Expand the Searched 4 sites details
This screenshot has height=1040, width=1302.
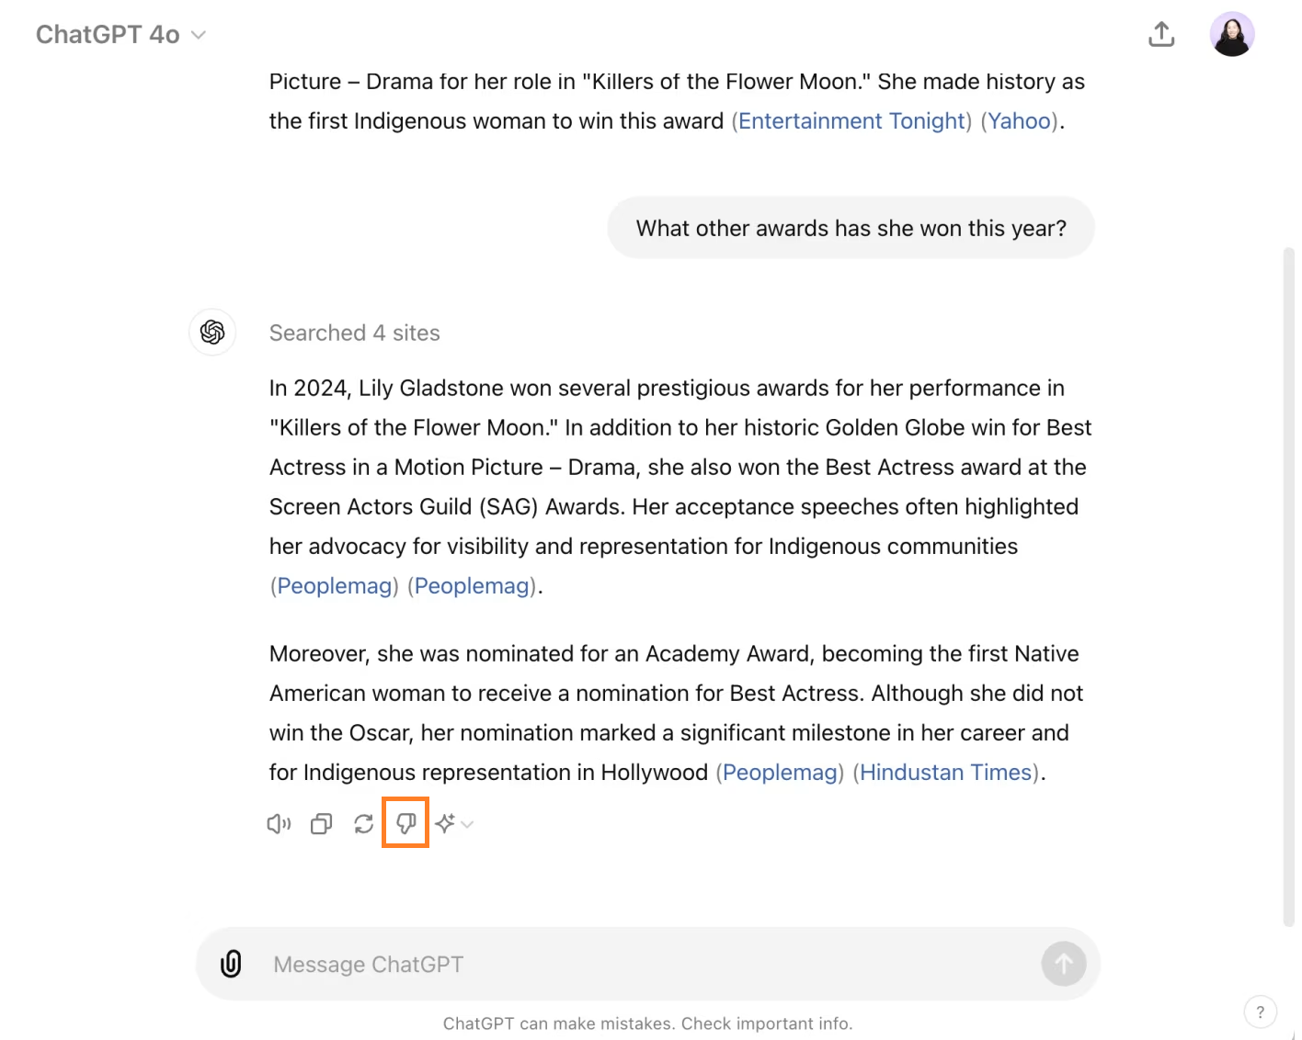pyautogui.click(x=354, y=333)
